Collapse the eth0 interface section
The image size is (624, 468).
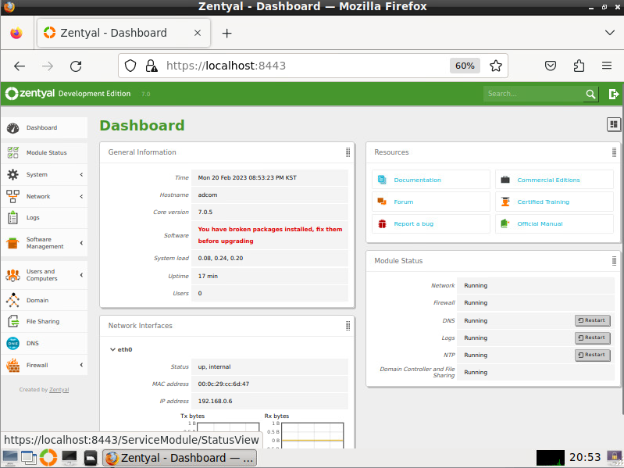(x=121, y=349)
